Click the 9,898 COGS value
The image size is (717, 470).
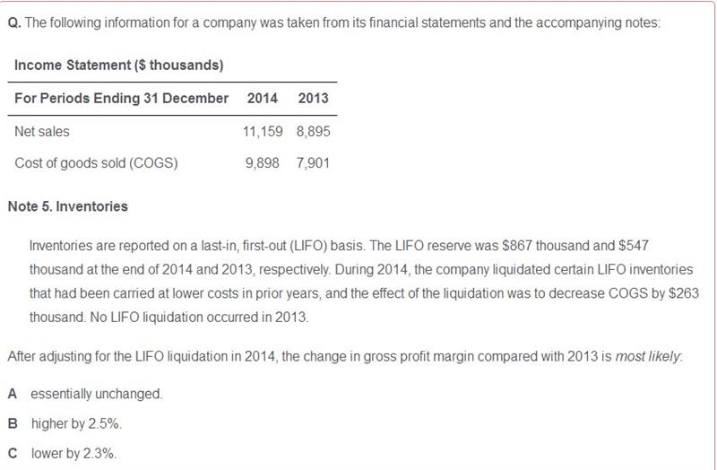pos(263,163)
